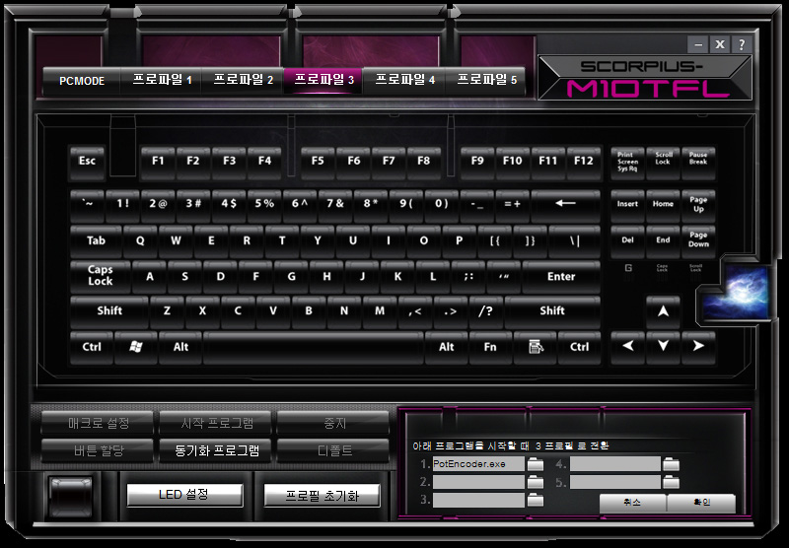The height and width of the screenshot is (548, 789).
Task: Switch to 프로파일 2 tab
Action: pos(243,80)
